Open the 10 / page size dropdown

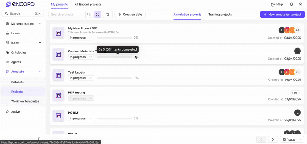coord(292,139)
